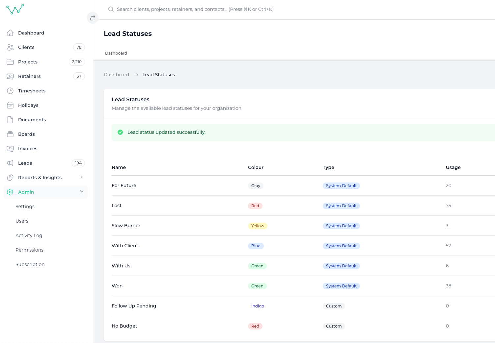Click the Leads megaphone icon
The height and width of the screenshot is (343, 495).
10,163
